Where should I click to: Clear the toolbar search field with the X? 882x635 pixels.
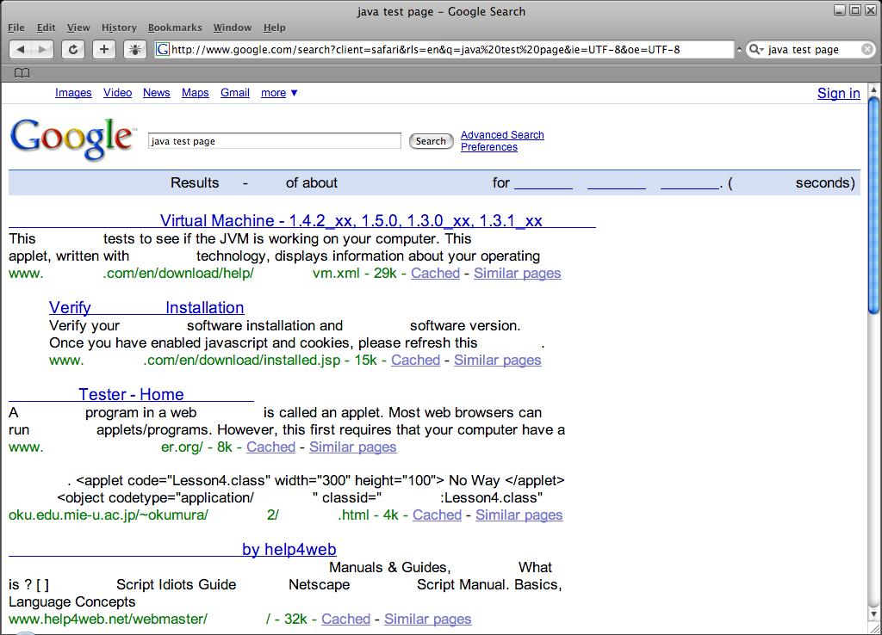click(x=867, y=49)
